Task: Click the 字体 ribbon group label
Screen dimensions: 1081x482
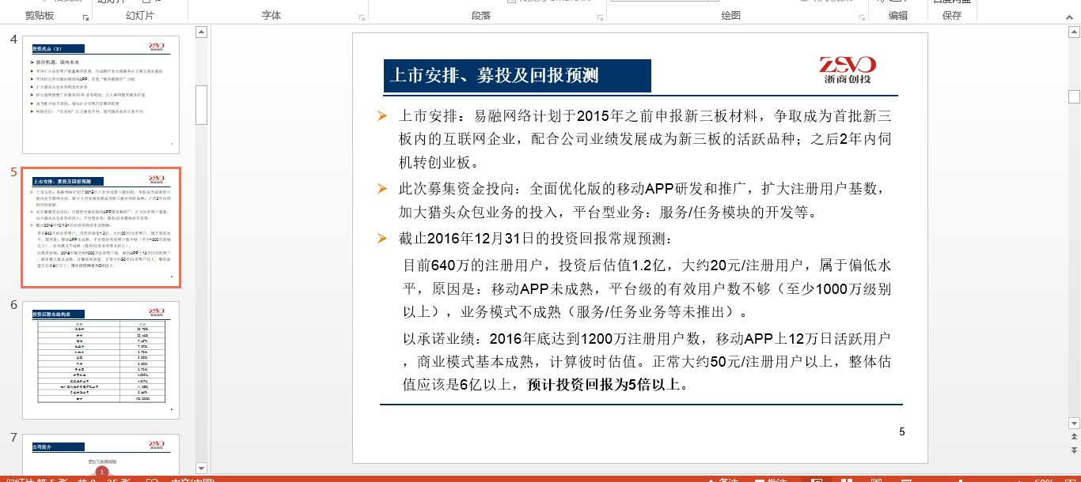Action: [273, 16]
